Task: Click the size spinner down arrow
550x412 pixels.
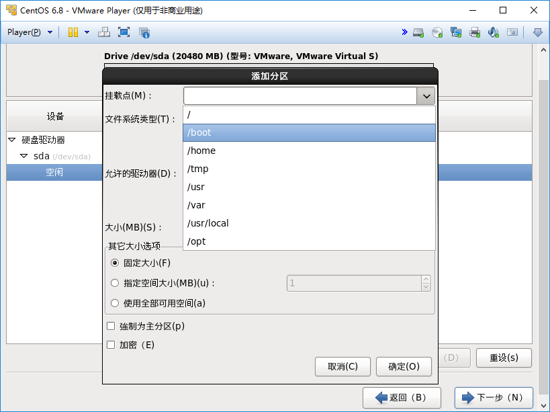Action: point(426,287)
